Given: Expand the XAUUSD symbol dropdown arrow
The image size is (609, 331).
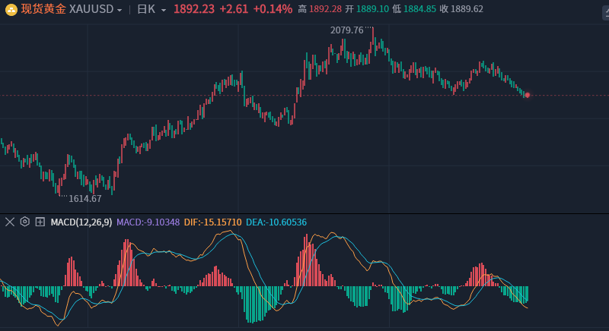Looking at the screenshot, I should pyautogui.click(x=120, y=10).
